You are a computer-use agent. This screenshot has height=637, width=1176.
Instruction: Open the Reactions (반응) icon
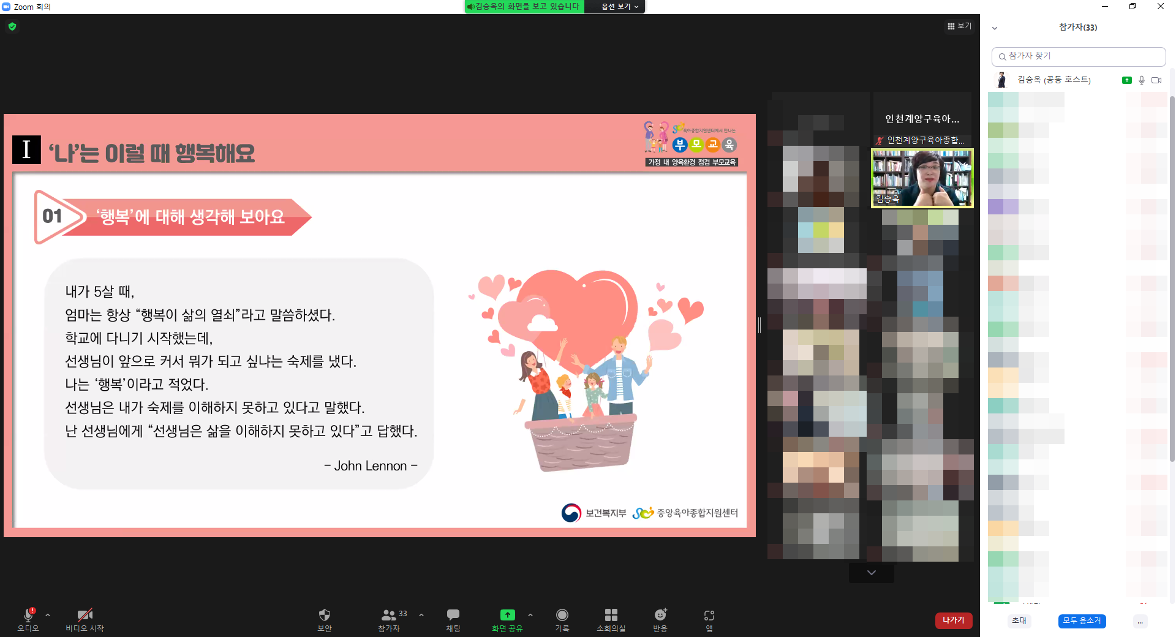click(x=660, y=615)
